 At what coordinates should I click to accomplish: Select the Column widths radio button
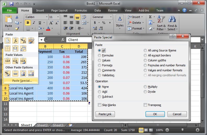[x=145, y=61]
